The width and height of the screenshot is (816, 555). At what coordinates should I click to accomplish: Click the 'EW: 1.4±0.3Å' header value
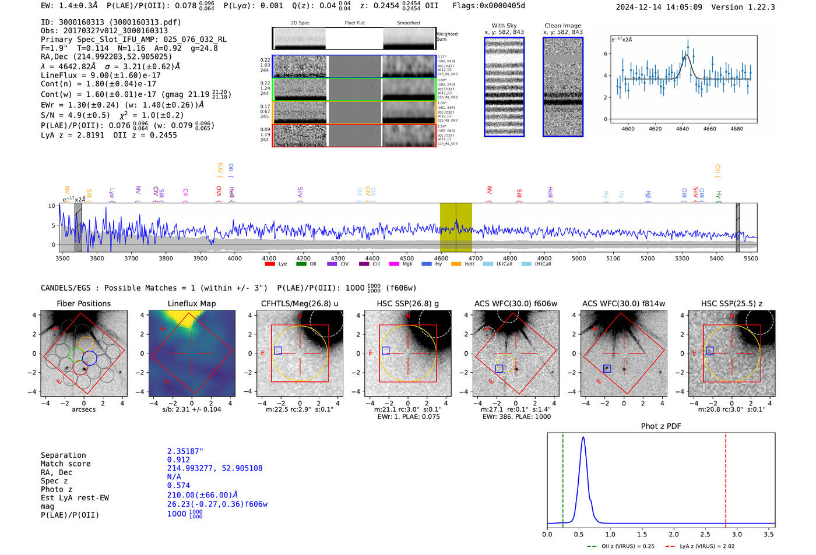pos(69,6)
